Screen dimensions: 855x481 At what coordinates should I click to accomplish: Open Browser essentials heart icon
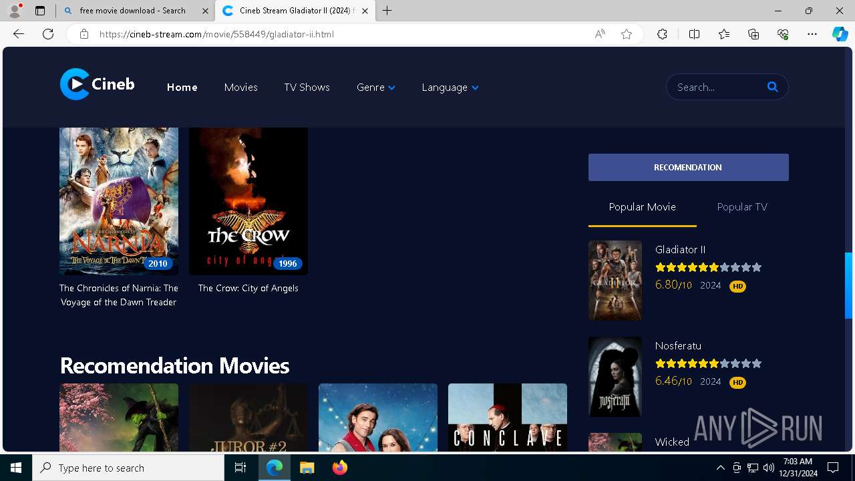pyautogui.click(x=783, y=34)
